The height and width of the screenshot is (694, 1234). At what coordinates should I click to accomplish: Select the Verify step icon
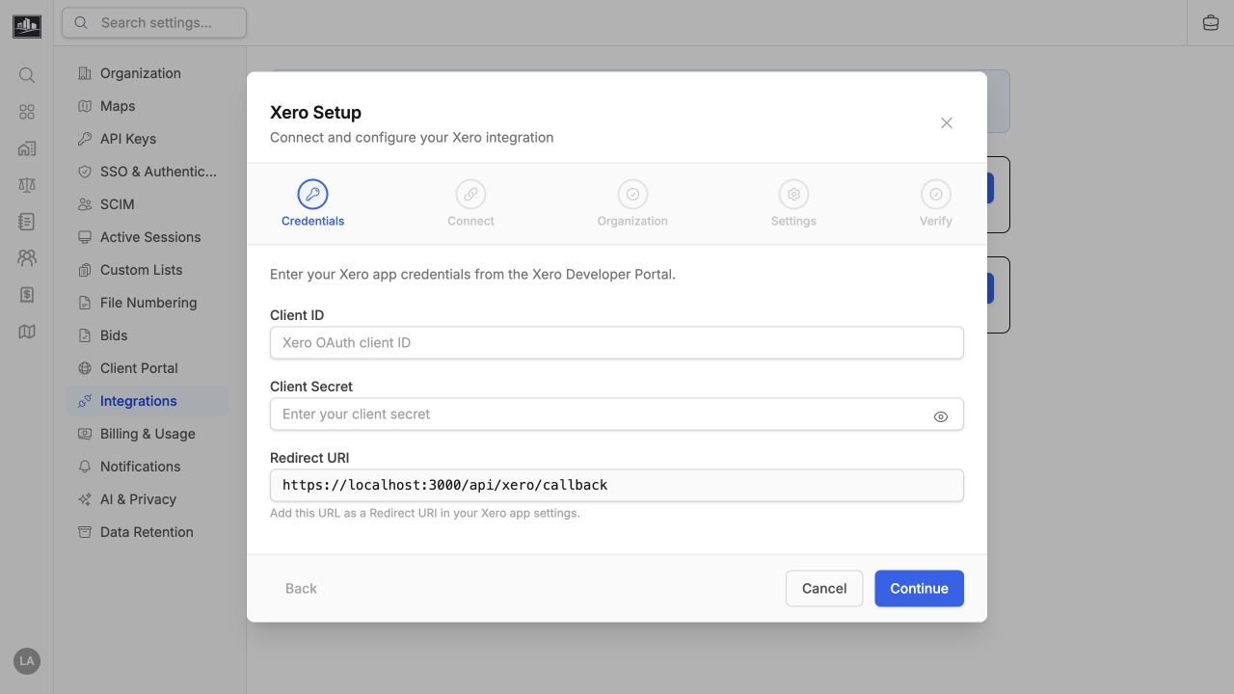click(935, 194)
